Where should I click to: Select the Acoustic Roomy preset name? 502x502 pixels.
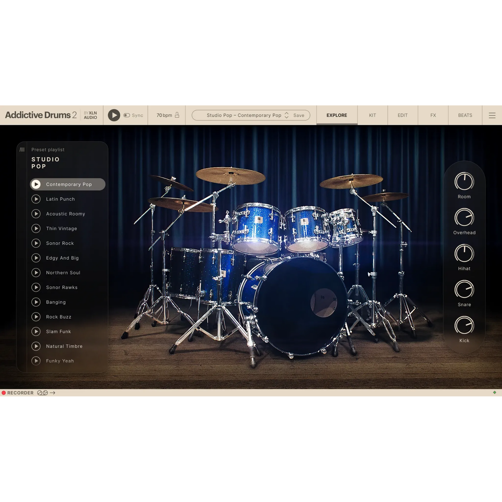(x=66, y=214)
